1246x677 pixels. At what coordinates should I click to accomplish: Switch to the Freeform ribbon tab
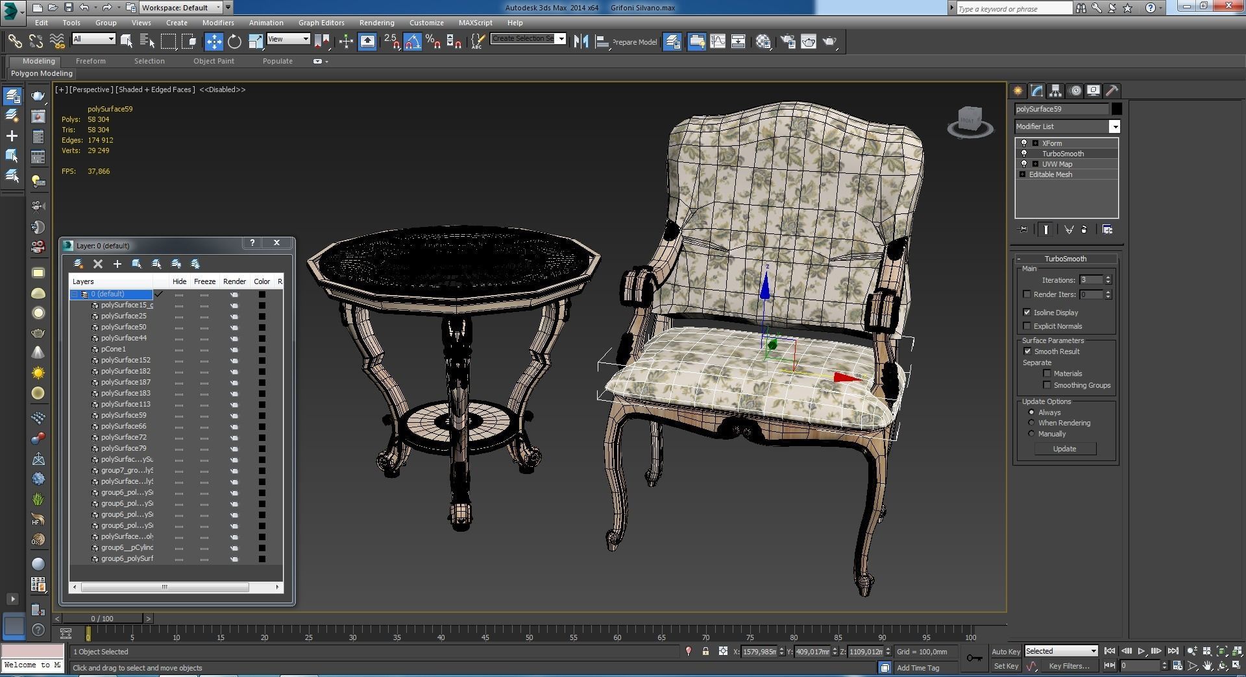(x=90, y=61)
